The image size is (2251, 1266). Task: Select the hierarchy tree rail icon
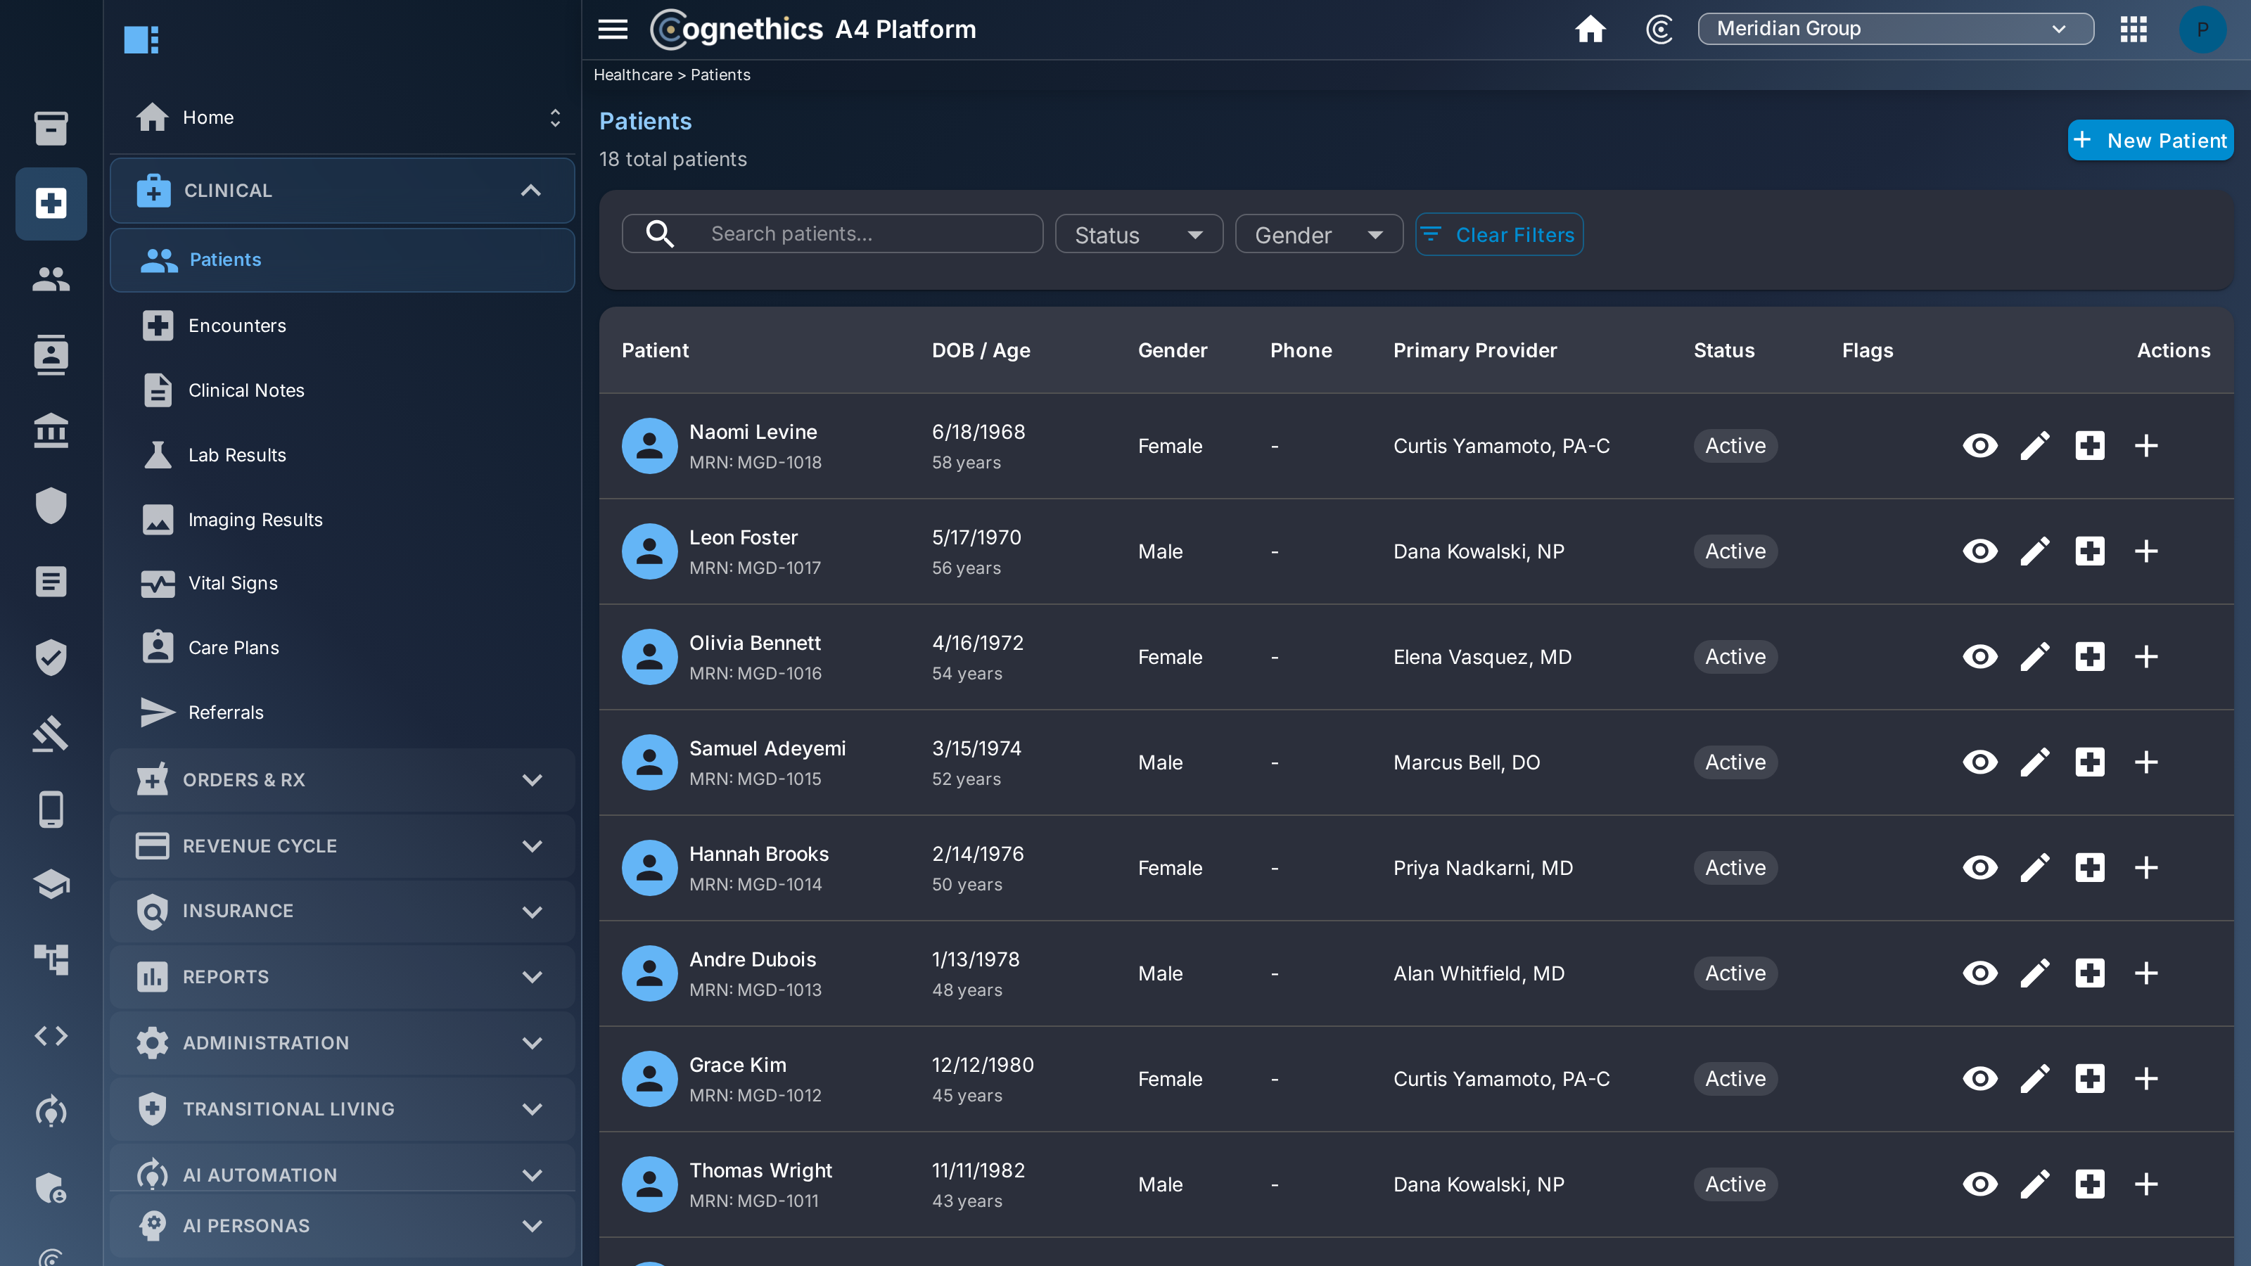coord(51,960)
